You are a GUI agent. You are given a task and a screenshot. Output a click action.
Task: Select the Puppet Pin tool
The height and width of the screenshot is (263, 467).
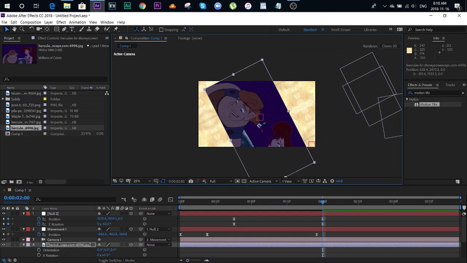116,29
